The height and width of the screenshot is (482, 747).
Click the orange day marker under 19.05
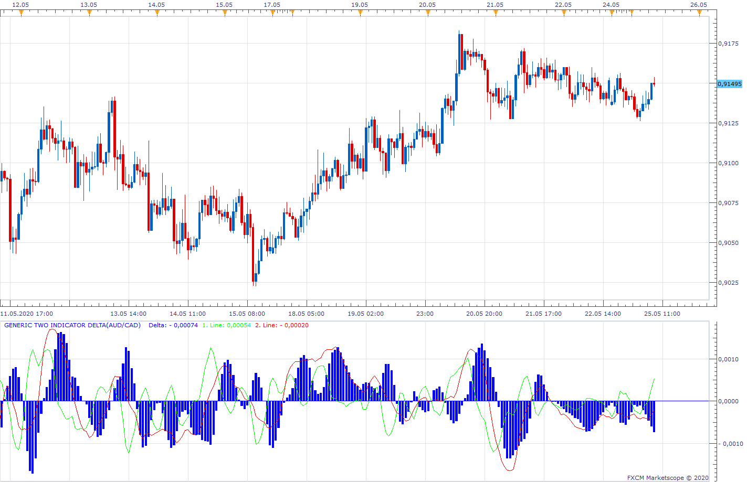(x=360, y=13)
